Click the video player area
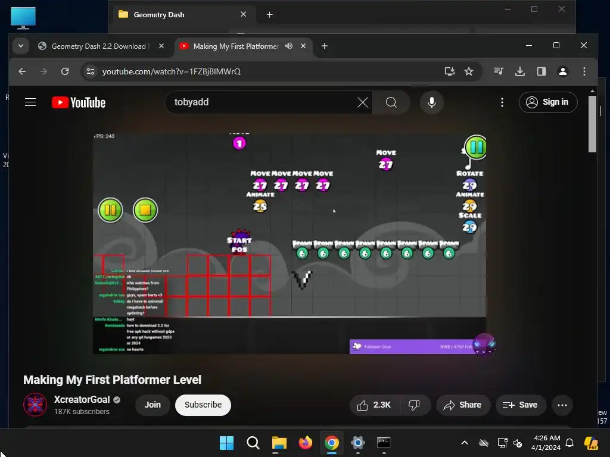The height and width of the screenshot is (457, 610). coord(290,243)
